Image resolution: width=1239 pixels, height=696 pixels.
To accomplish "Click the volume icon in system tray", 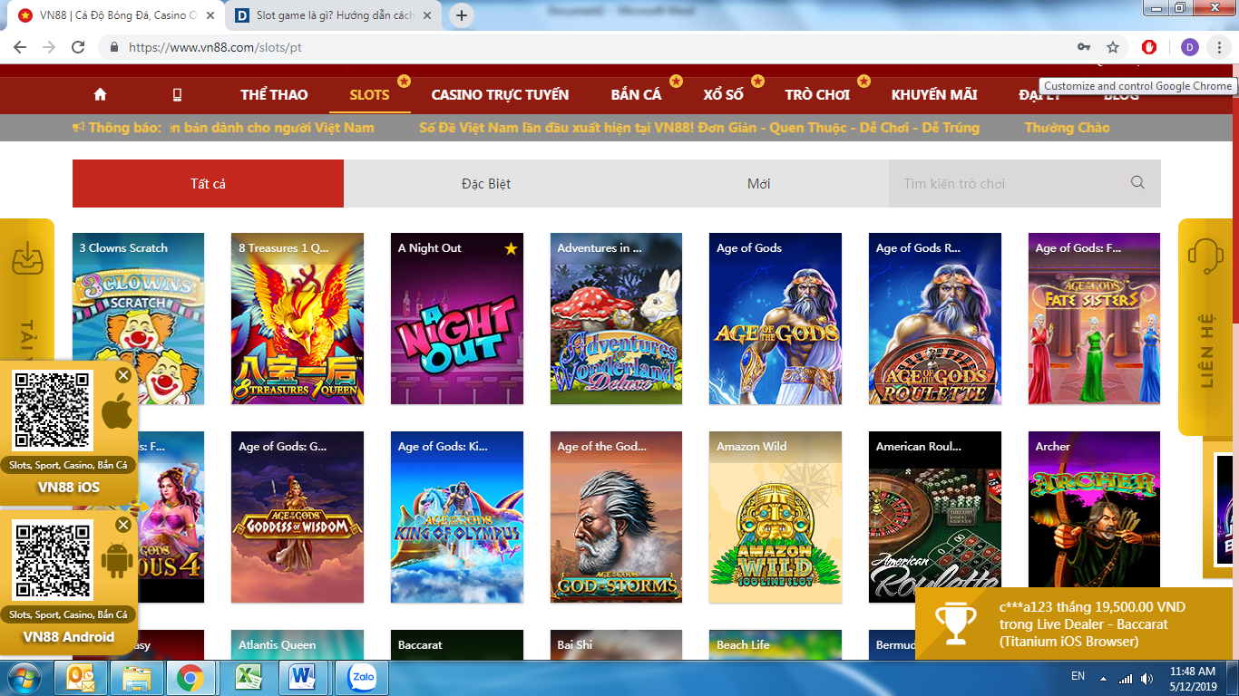I will pyautogui.click(x=1147, y=678).
